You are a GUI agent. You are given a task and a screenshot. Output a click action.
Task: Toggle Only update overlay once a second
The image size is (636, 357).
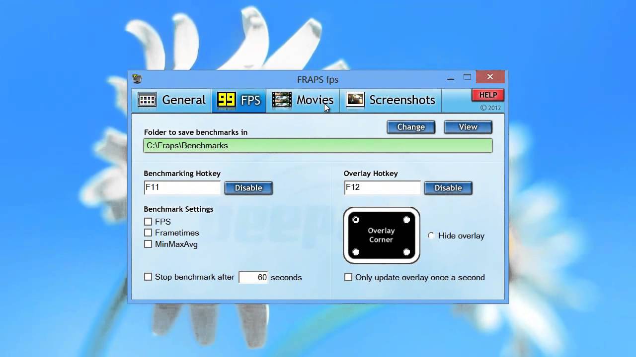pos(348,277)
